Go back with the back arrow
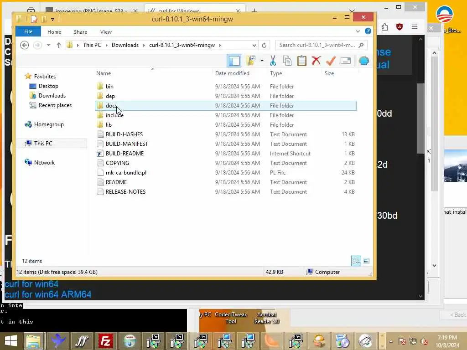The height and width of the screenshot is (350, 467). [x=25, y=45]
